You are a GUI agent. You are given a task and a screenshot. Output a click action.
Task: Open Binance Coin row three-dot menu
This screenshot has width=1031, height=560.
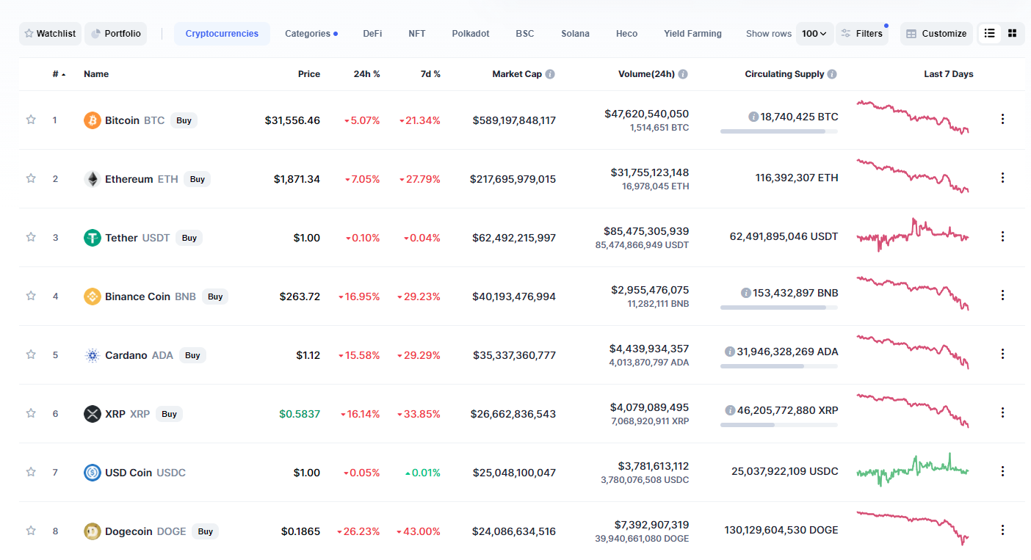(1002, 295)
